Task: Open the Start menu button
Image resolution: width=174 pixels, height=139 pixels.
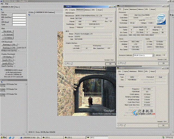Action: [x=3, y=137]
